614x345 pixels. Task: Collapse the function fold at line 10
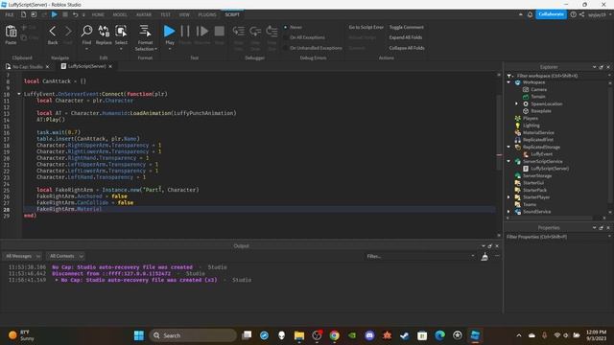click(19, 94)
